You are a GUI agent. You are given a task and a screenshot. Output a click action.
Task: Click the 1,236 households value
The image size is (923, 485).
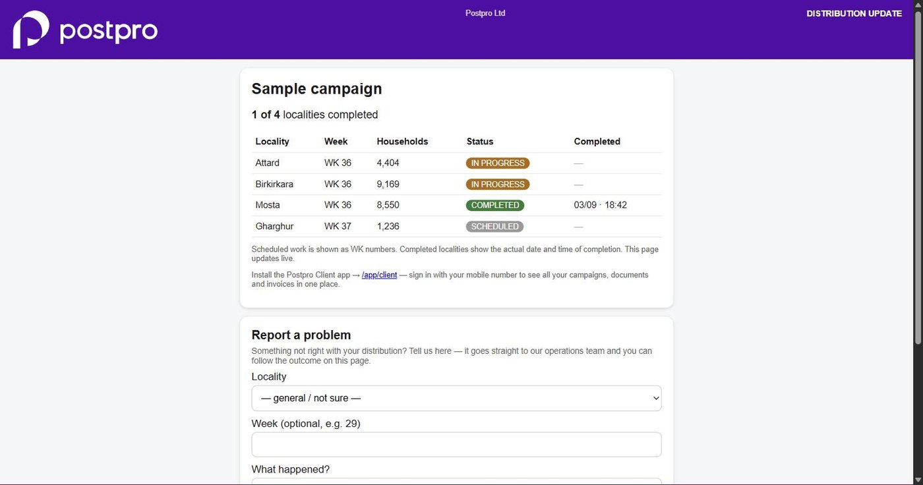pos(388,226)
